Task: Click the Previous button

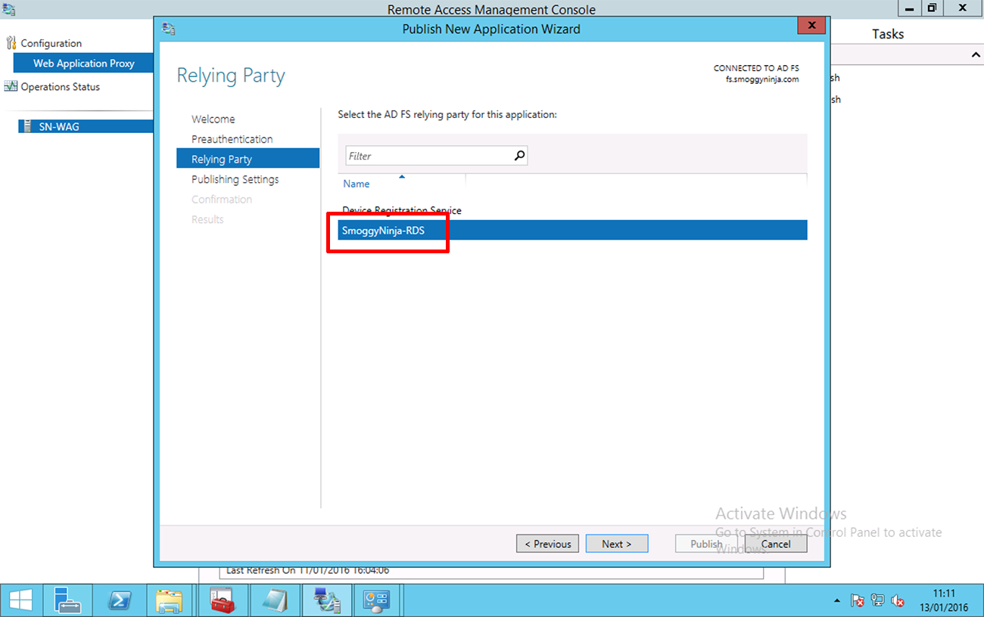Action: click(x=548, y=544)
